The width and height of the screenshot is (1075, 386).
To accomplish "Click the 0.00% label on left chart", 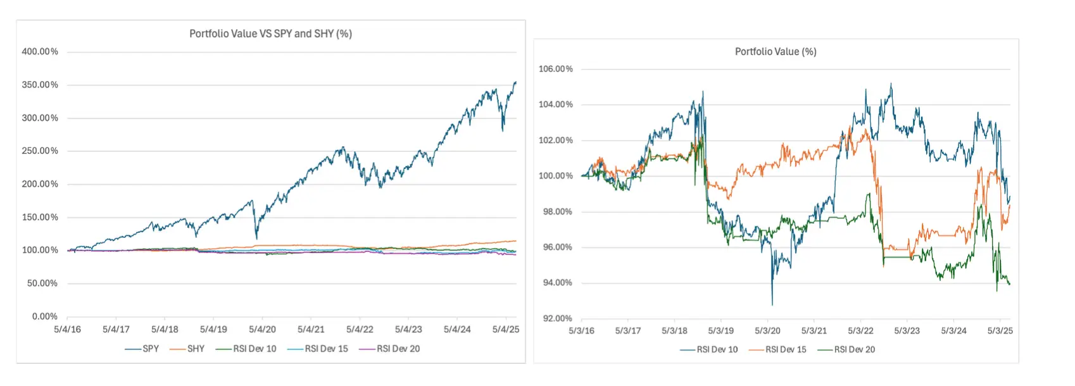I will tap(44, 316).
